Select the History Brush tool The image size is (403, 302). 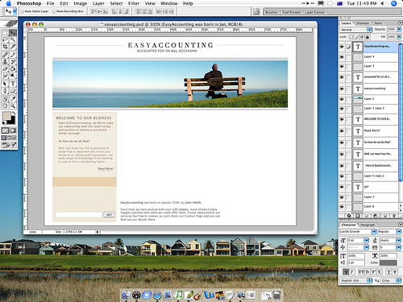tap(13, 62)
